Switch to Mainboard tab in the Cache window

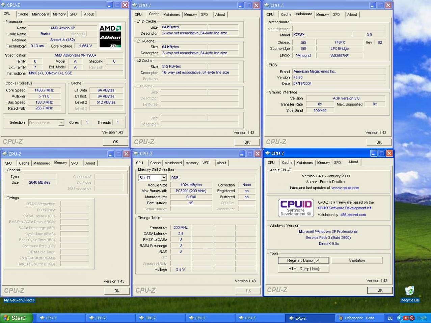pyautogui.click(x=172, y=14)
